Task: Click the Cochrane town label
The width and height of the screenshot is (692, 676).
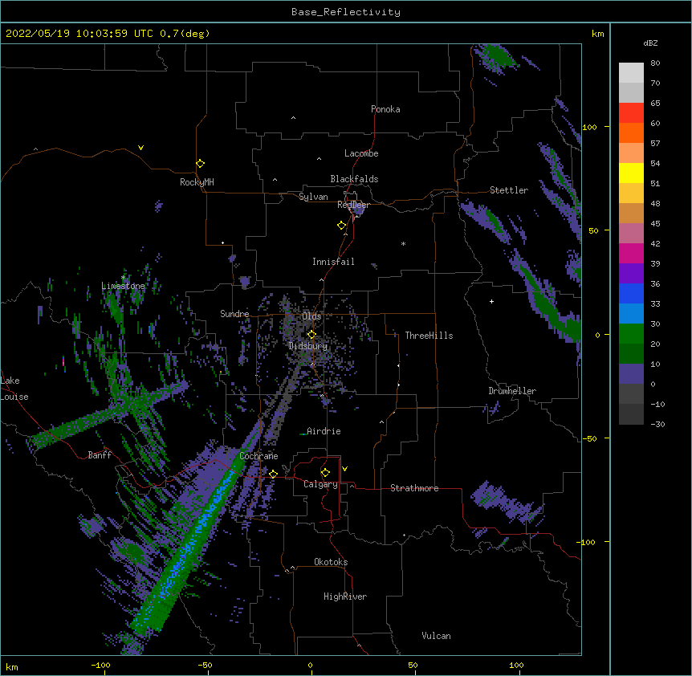Action: click(258, 456)
